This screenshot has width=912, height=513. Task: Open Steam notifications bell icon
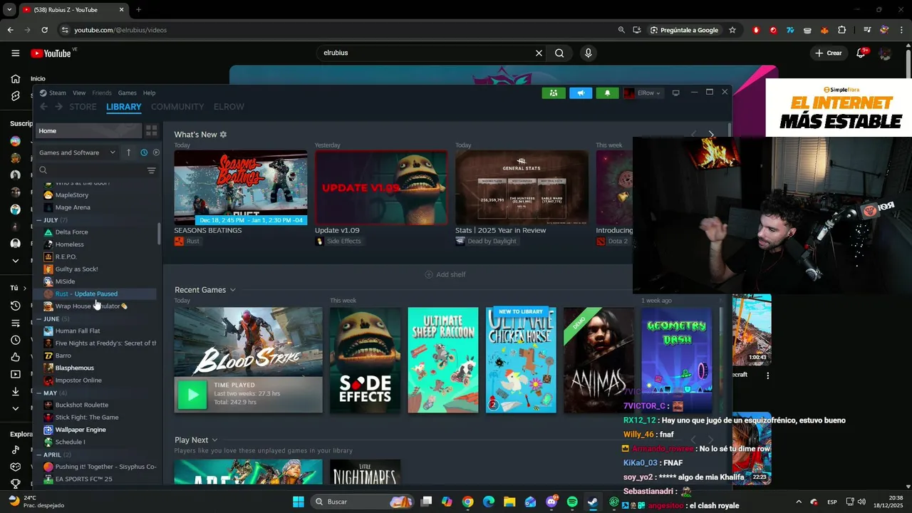click(607, 93)
